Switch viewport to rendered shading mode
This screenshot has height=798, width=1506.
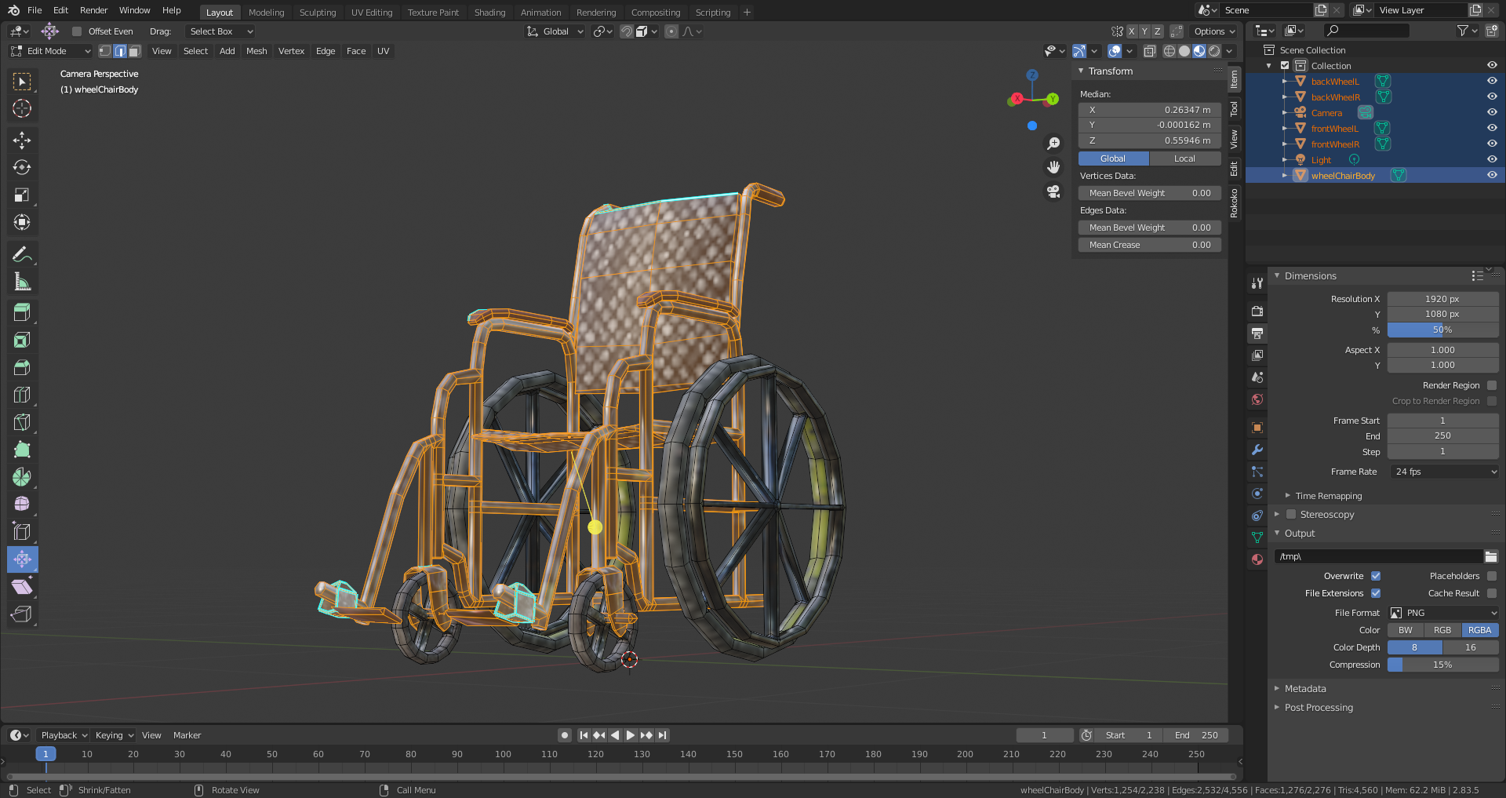pyautogui.click(x=1215, y=51)
